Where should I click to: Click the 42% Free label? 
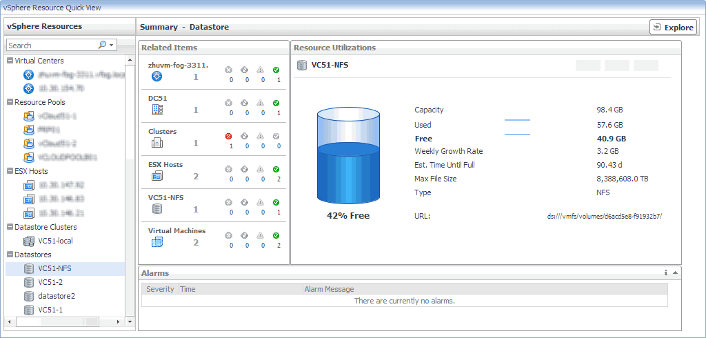coord(348,216)
